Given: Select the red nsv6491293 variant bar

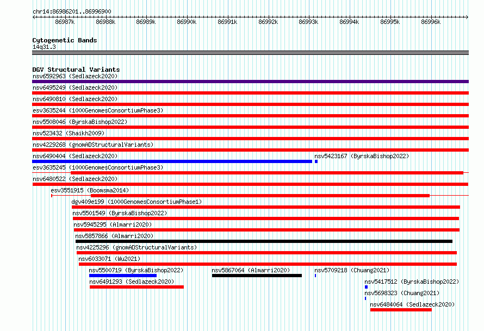Looking at the screenshot, I should pyautogui.click(x=136, y=287).
